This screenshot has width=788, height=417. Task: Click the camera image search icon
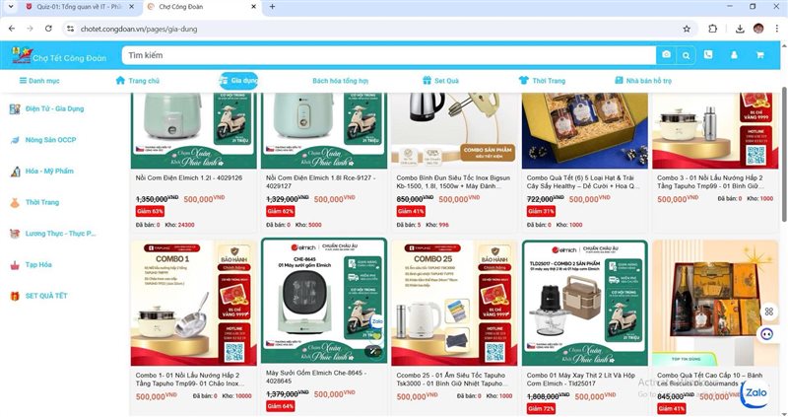click(666, 55)
